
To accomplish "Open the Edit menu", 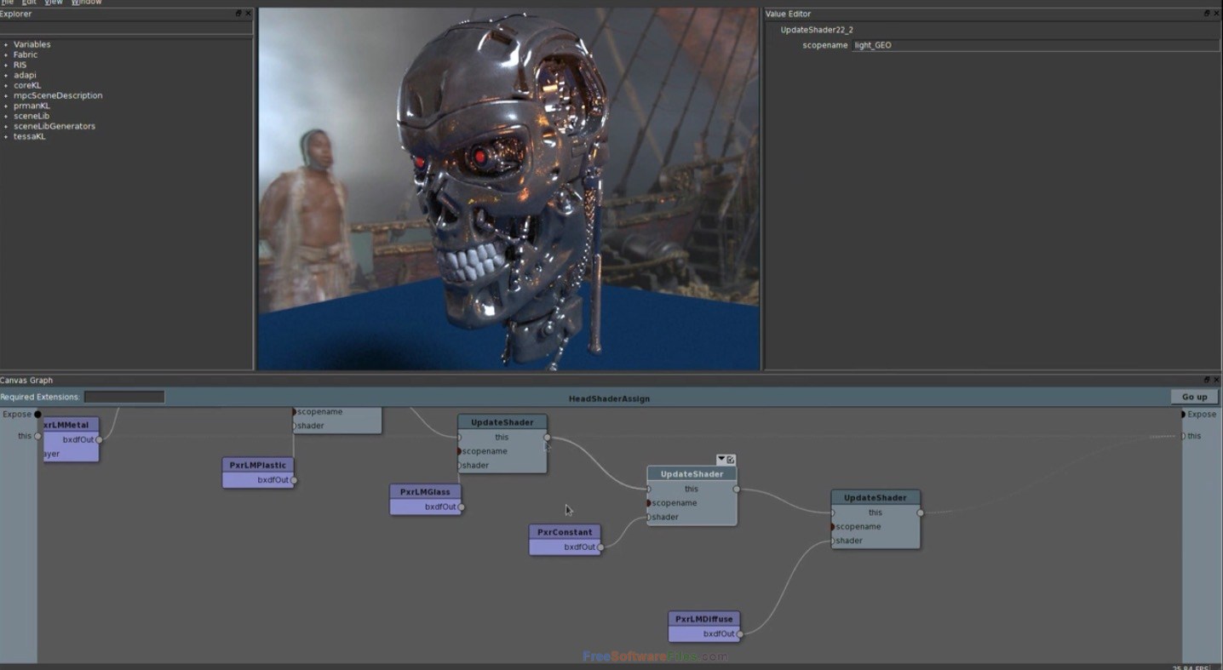I will [30, 3].
